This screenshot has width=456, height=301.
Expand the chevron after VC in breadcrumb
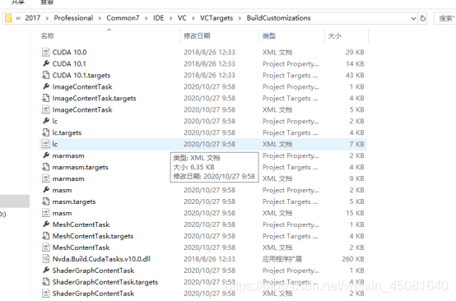click(193, 18)
